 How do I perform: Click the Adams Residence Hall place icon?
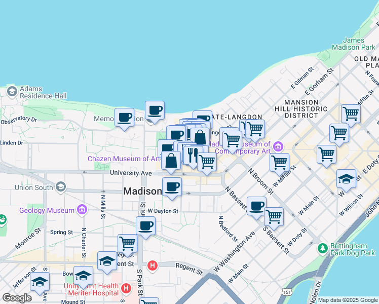click(x=12, y=92)
